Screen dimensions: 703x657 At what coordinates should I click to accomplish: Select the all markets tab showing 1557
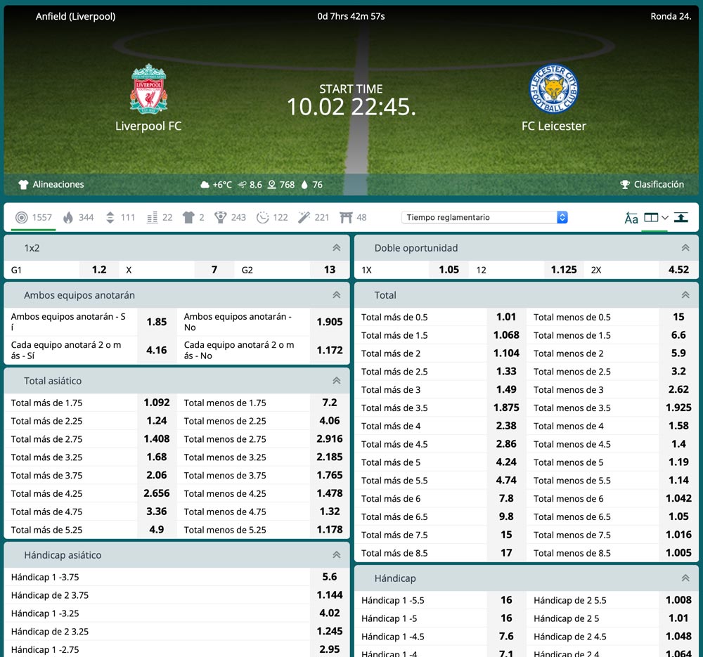coord(33,217)
